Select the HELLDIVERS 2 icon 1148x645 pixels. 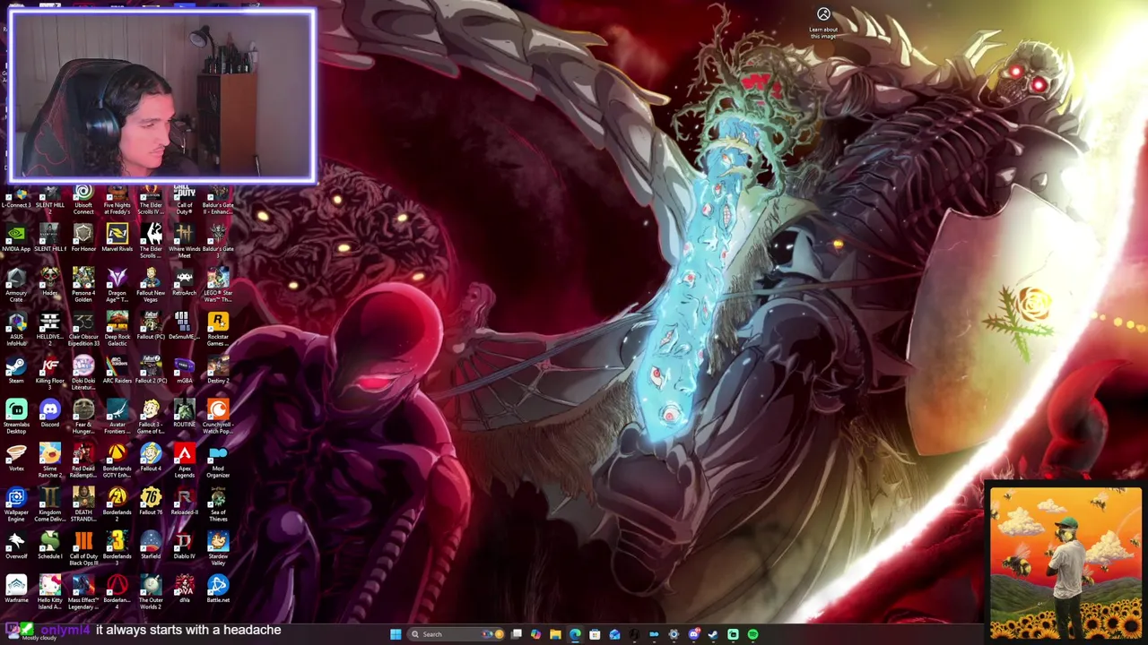tap(49, 329)
